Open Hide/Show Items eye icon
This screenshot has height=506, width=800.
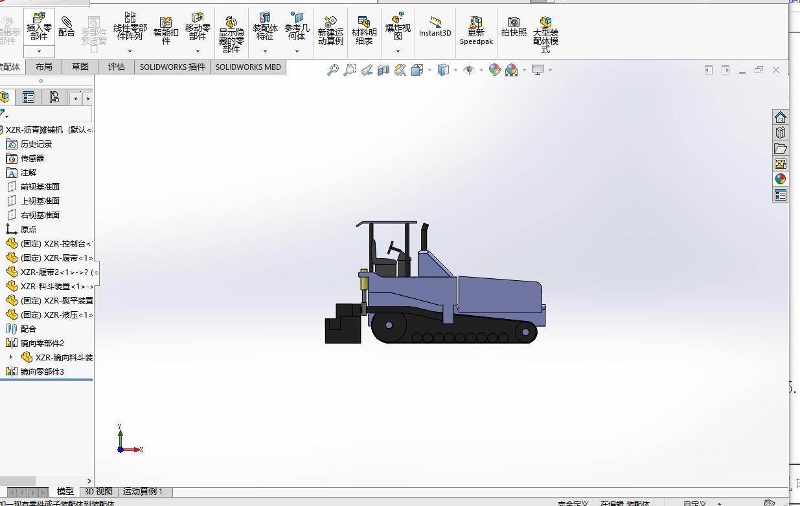pyautogui.click(x=469, y=70)
